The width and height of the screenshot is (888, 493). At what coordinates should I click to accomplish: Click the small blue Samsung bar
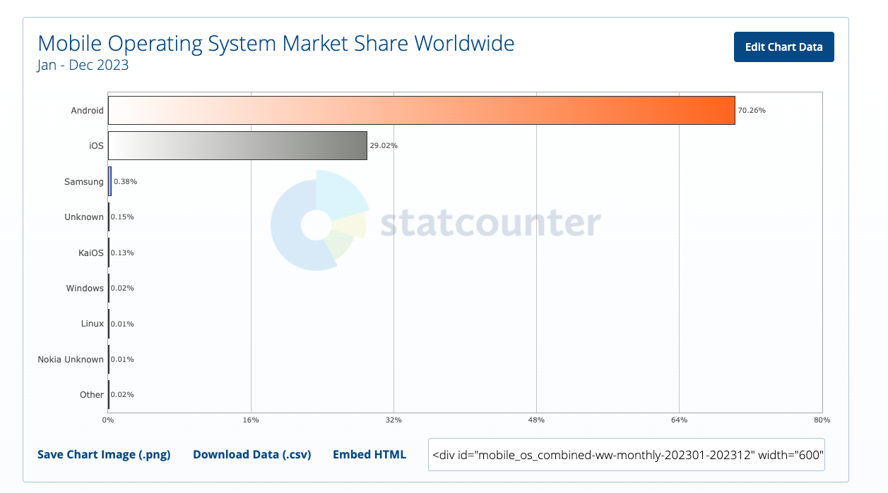tap(109, 181)
